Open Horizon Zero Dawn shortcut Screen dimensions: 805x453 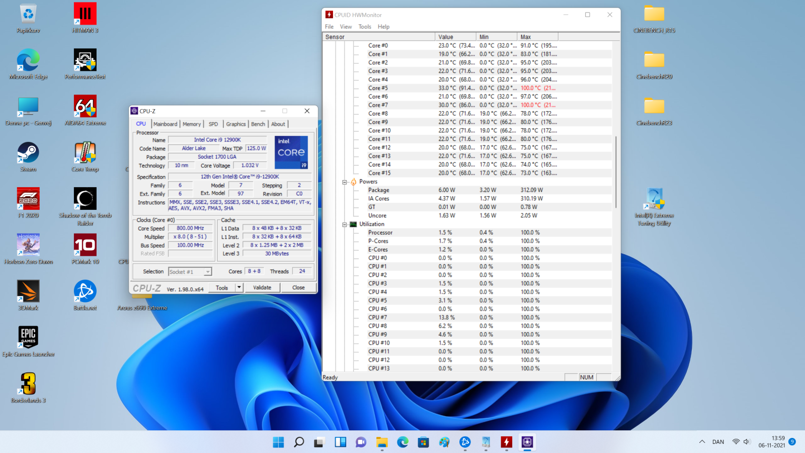(28, 249)
